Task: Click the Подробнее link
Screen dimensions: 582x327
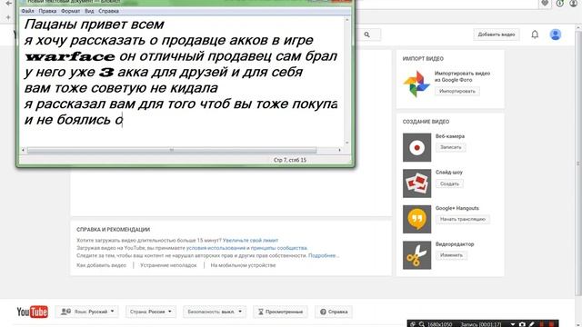Action: [x=323, y=256]
